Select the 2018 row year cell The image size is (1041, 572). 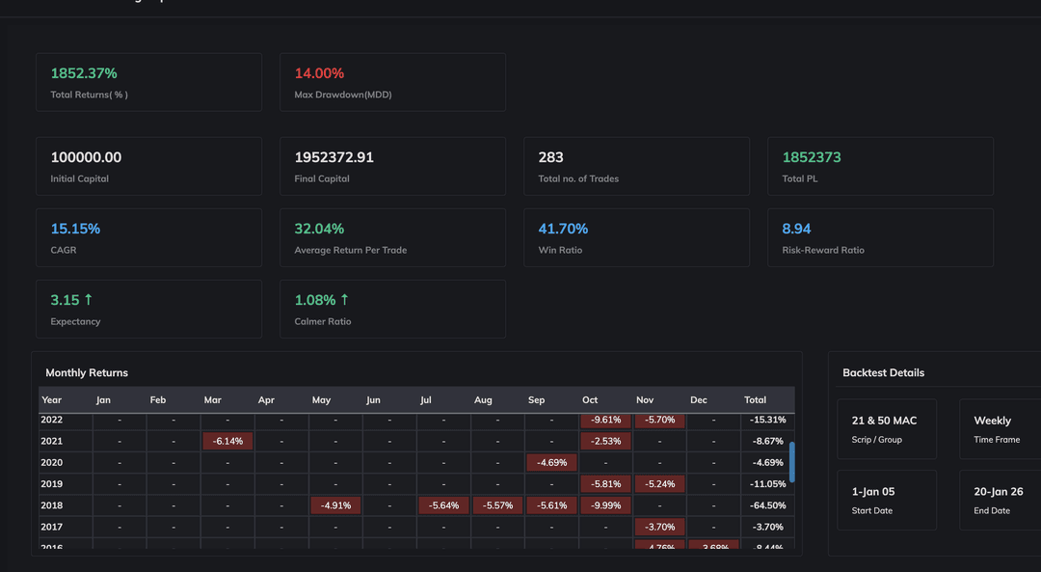(52, 505)
